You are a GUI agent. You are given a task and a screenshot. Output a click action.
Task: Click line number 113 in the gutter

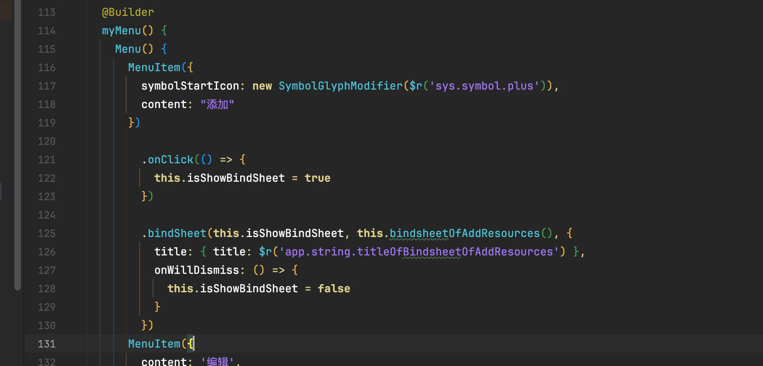[47, 13]
